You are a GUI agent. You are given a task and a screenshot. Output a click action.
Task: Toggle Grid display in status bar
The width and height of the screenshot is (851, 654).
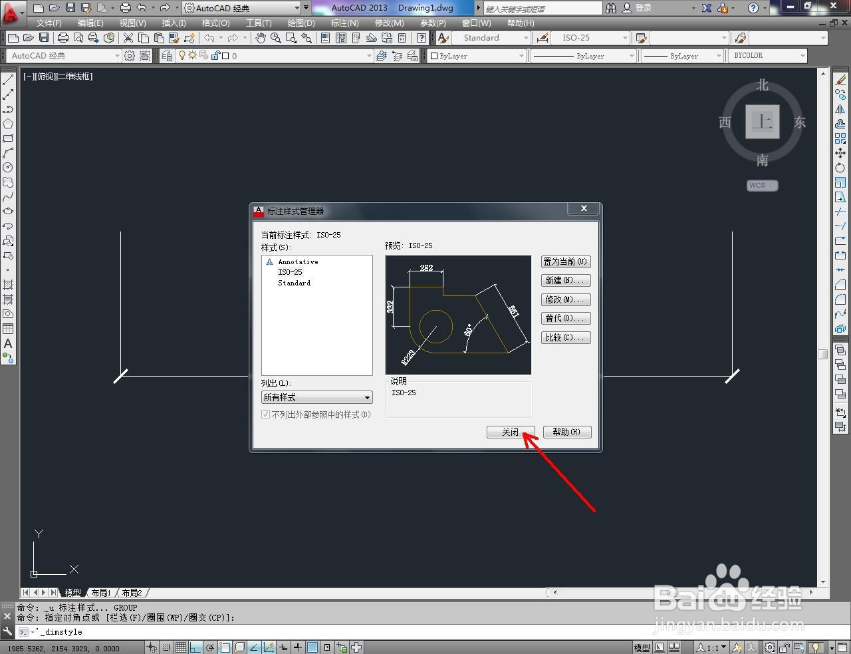click(181, 647)
